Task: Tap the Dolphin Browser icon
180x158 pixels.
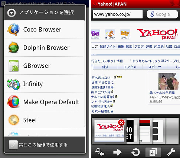Action: pos(13,47)
